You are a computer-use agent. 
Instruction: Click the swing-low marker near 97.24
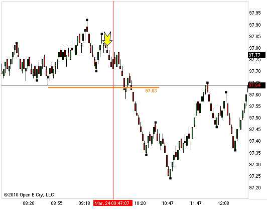[170, 178]
